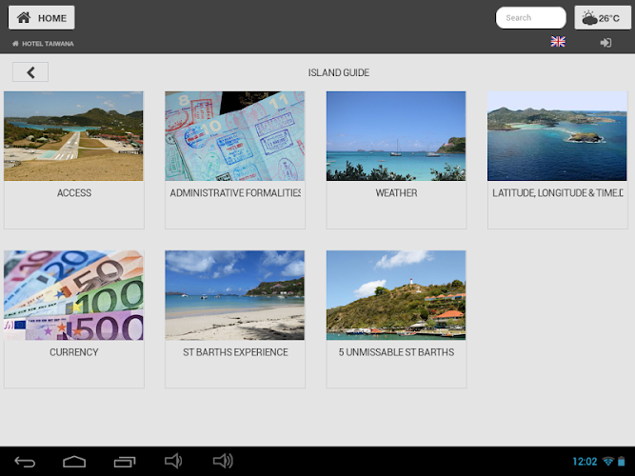635x476 pixels.
Task: Open the Latitude, Longitude aerial photo
Action: [x=557, y=136]
